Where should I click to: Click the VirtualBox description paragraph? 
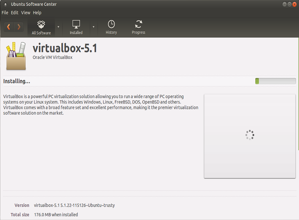click(x=101, y=105)
